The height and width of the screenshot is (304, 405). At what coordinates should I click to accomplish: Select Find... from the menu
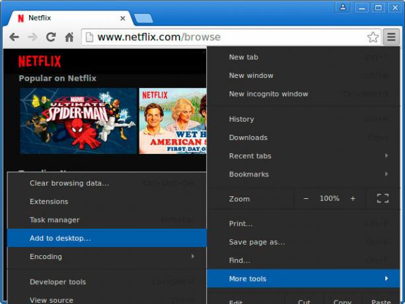[303, 260]
